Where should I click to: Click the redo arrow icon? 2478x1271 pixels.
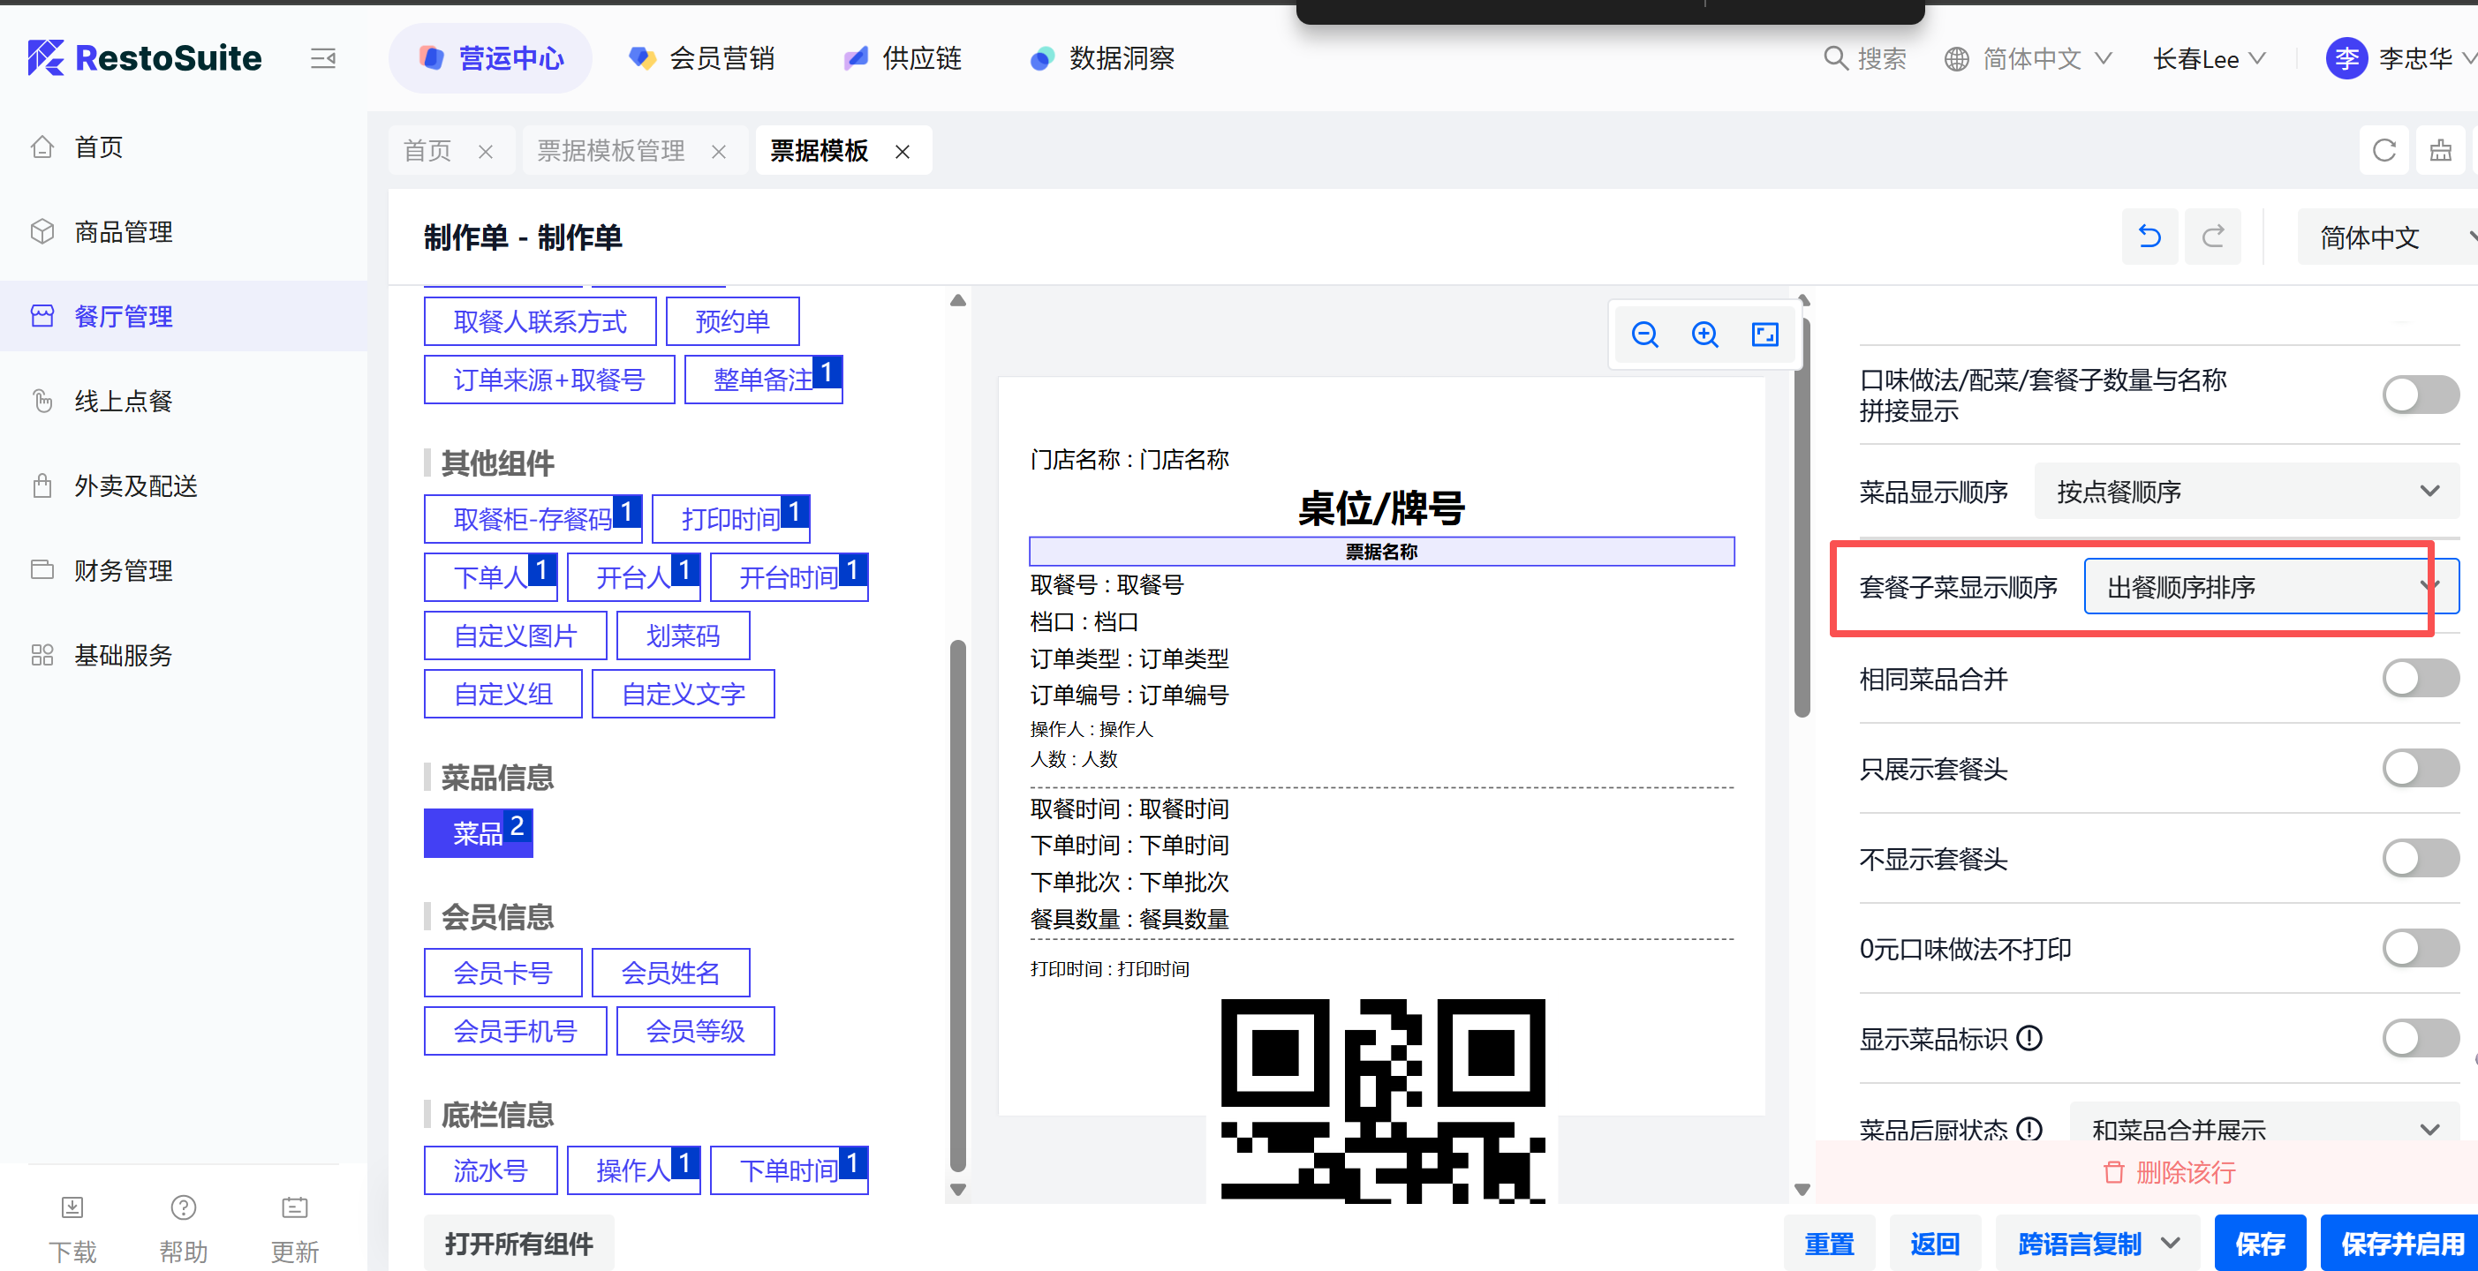(x=2212, y=237)
